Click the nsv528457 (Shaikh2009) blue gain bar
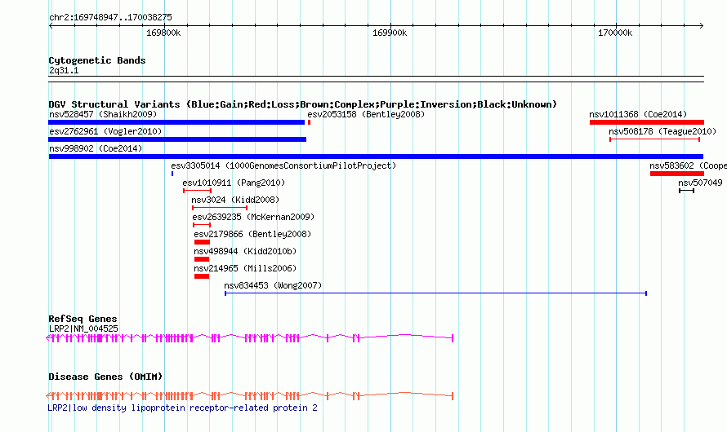This screenshot has width=727, height=432. tap(176, 122)
